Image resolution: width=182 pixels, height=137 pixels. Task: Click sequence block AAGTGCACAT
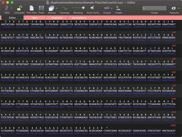coord(169,131)
